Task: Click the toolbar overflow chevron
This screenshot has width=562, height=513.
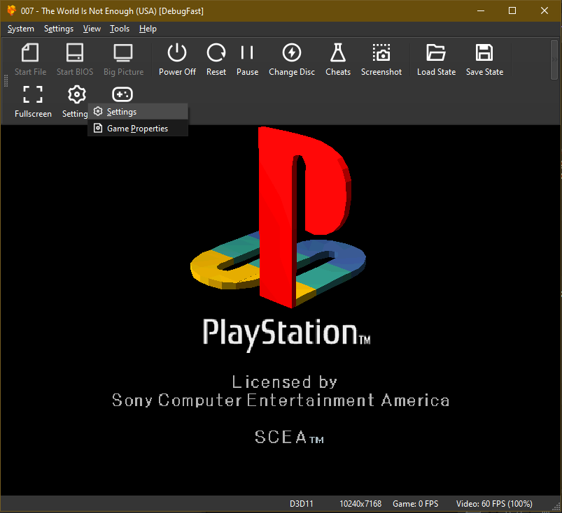Action: [554, 59]
